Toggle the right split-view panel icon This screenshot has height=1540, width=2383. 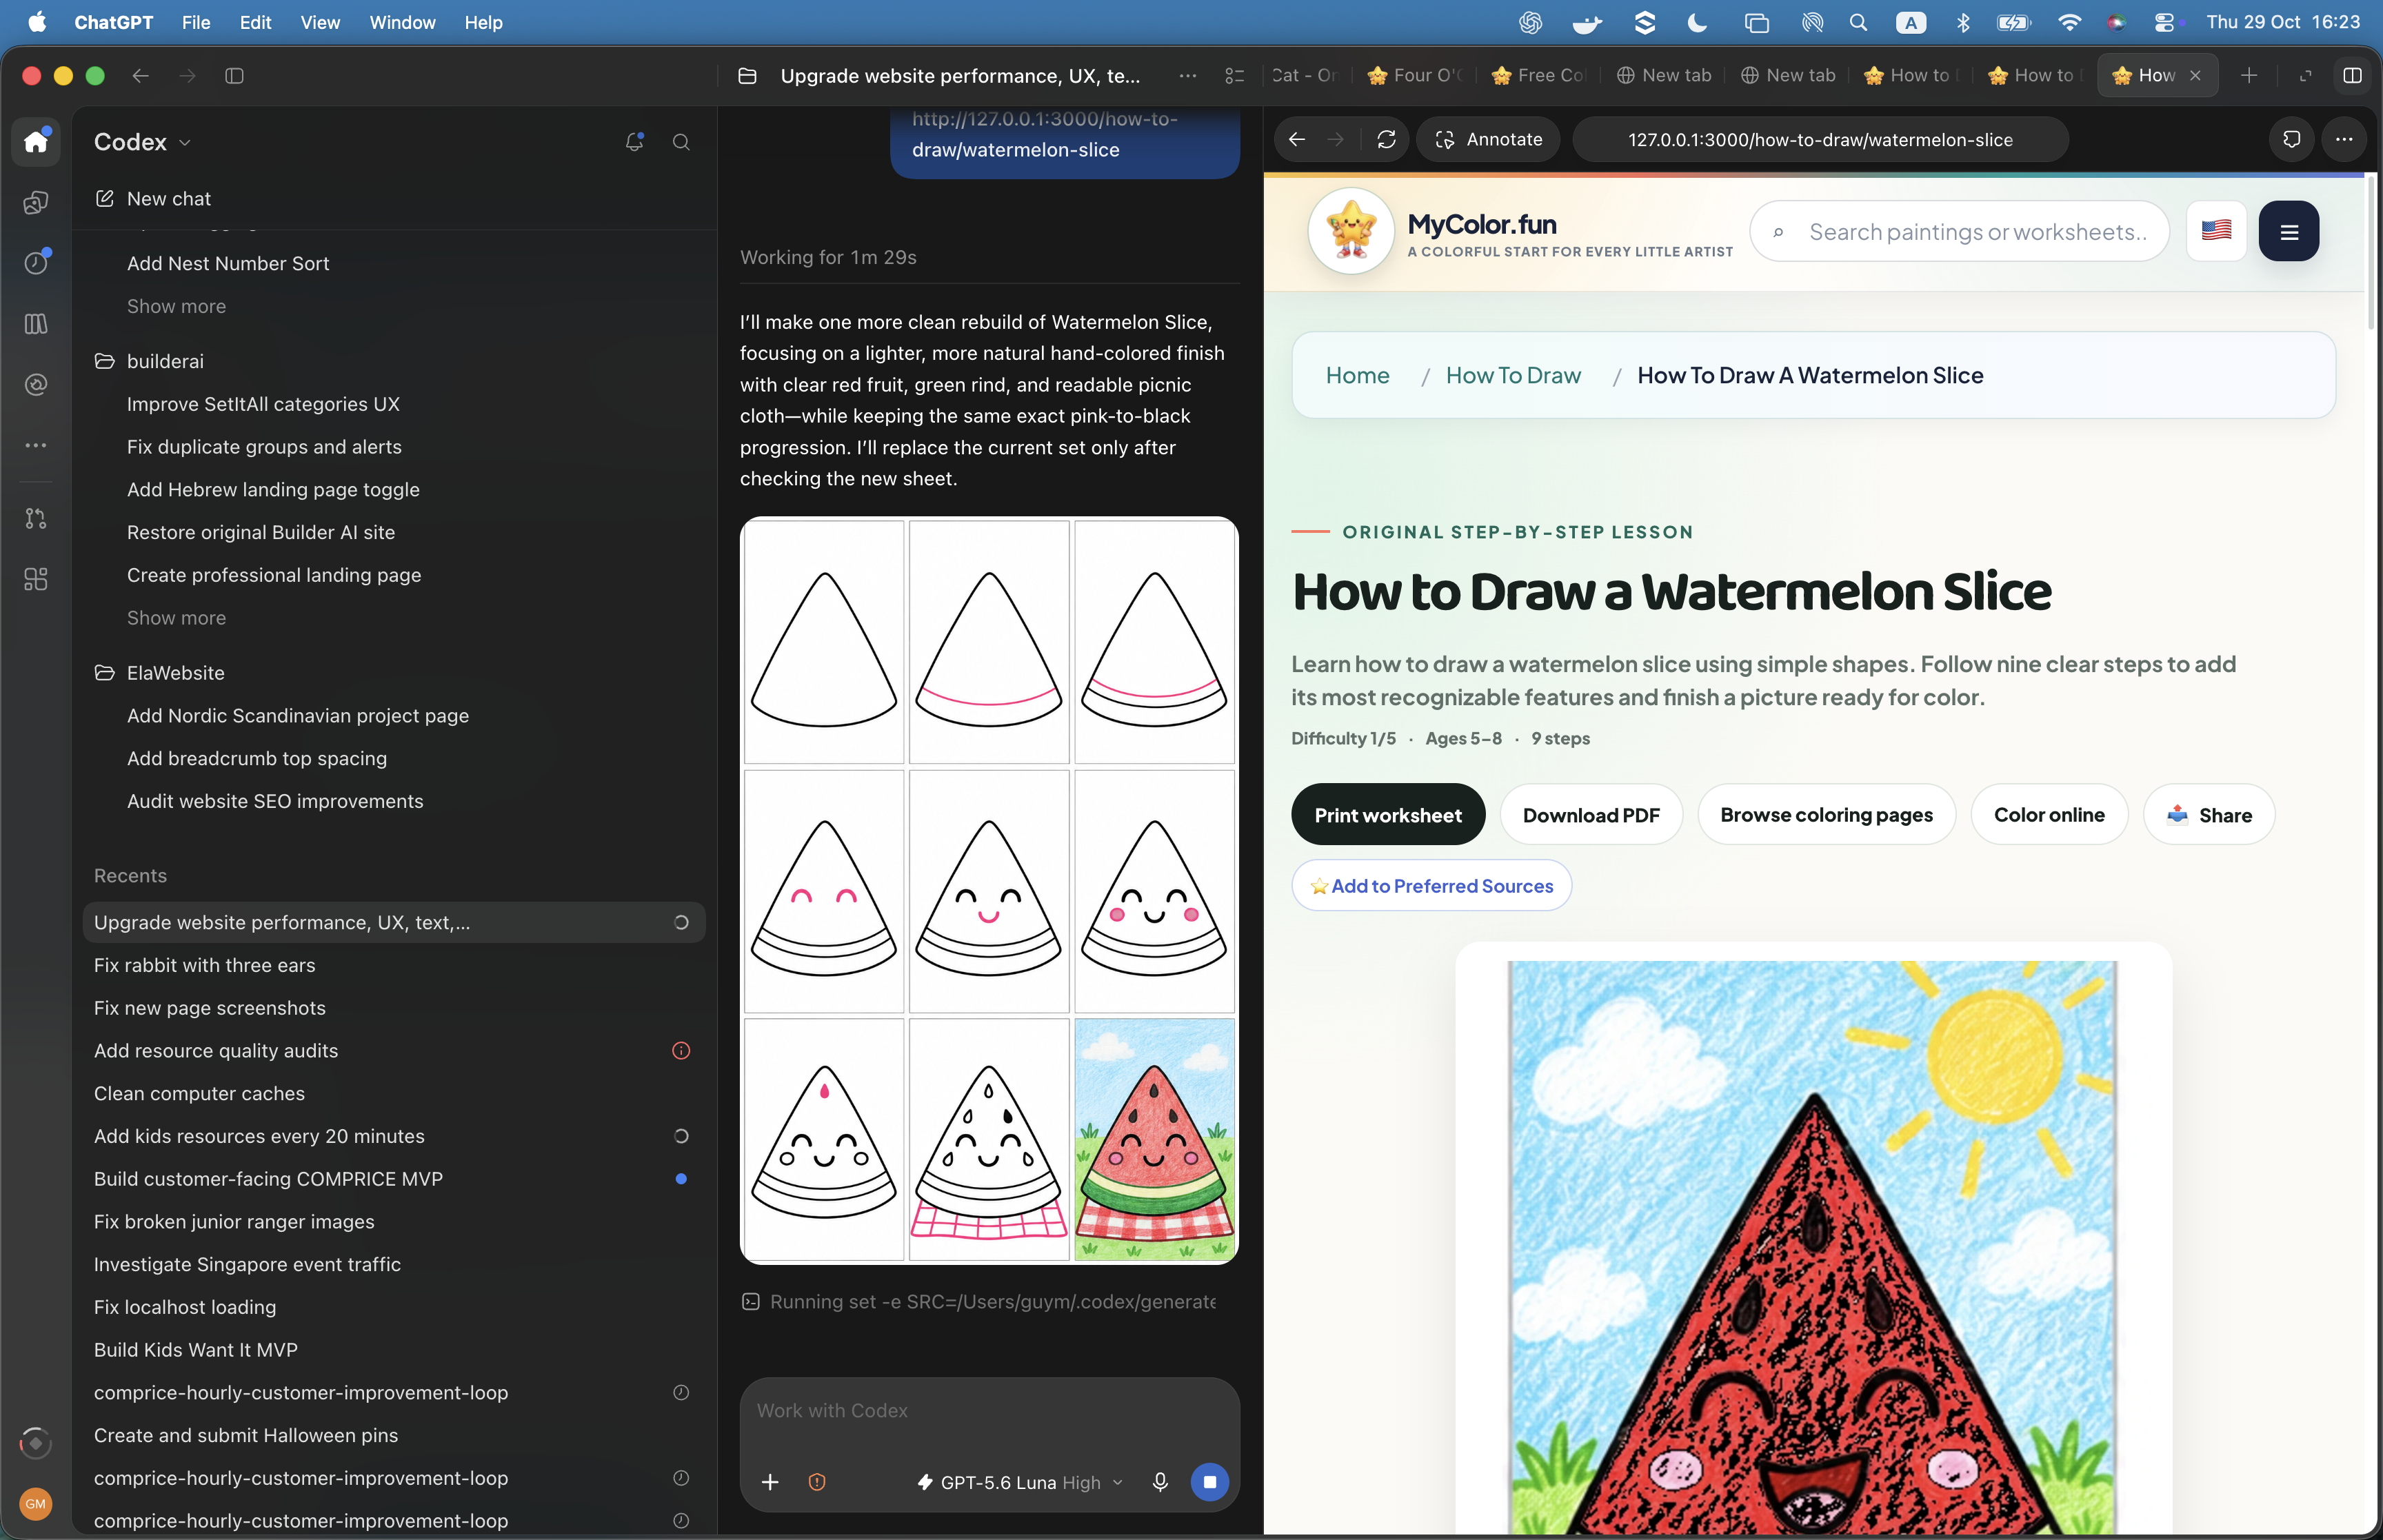click(x=2352, y=76)
